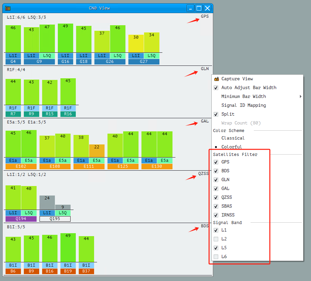Click the CN0 View app icon in title bar

point(8,8)
